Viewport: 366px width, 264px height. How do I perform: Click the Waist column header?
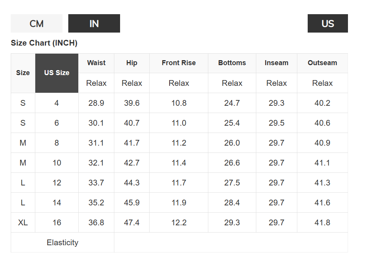[96, 63]
